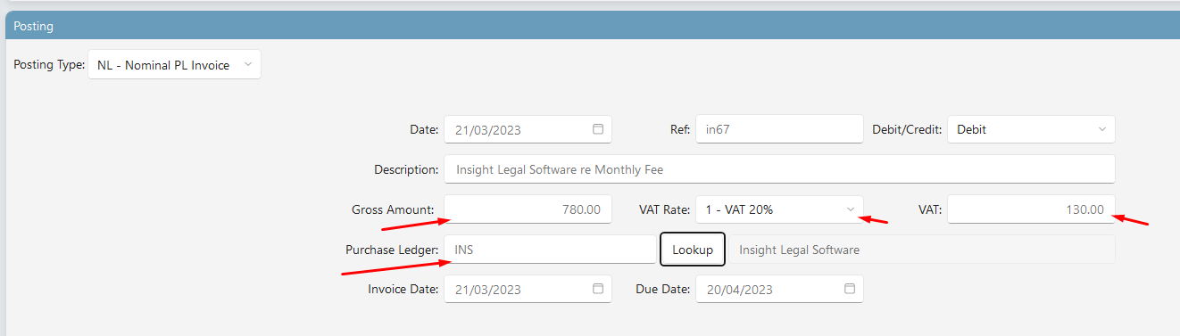Open calendar picker for Due Date

pyautogui.click(x=850, y=290)
